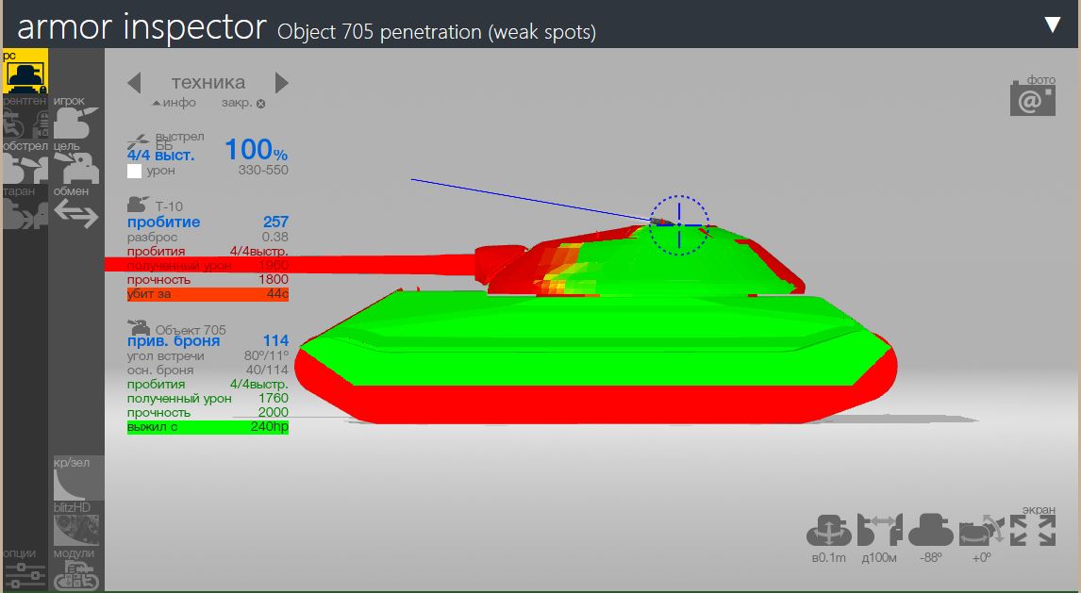Click the T-10 прочность 1800 row
The image size is (1081, 593).
[x=208, y=280]
